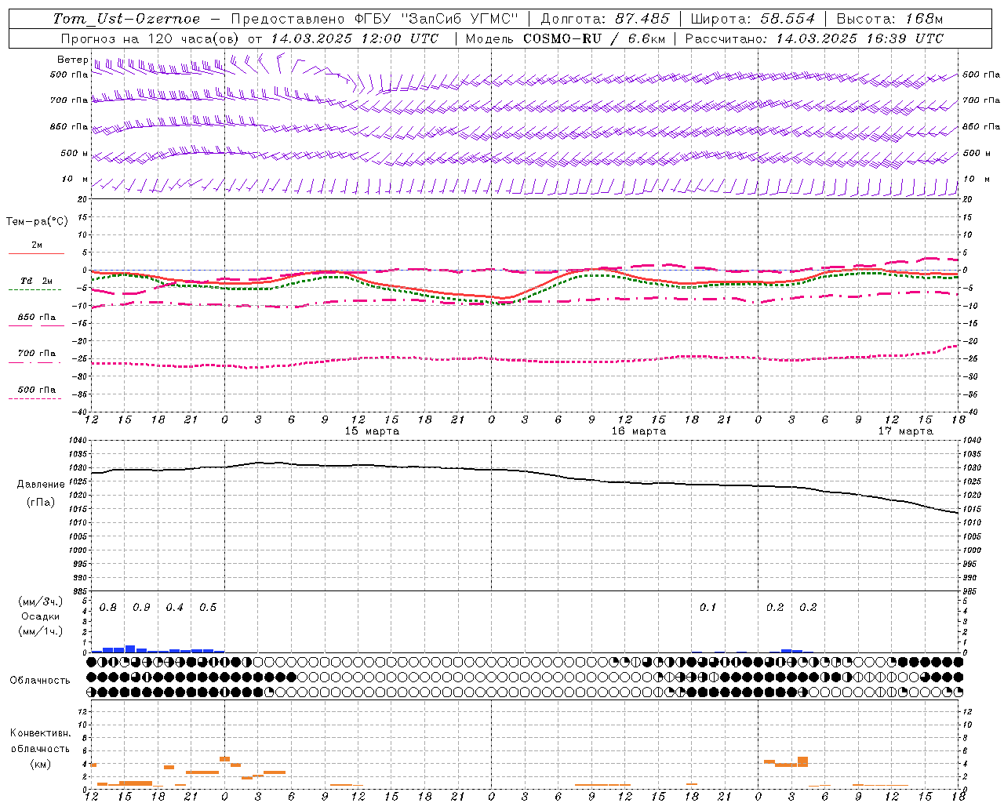Click the solid red 2м legend line
Viewport: 1004px width, 803px height.
coord(36,253)
